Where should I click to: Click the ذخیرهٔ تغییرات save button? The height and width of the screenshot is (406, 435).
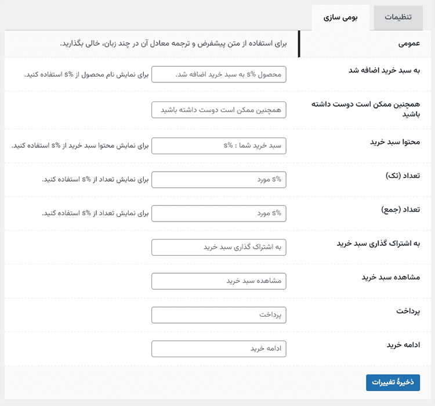point(393,382)
